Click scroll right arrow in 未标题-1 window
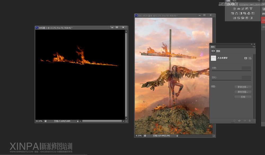This screenshot has width=265, height=155. tap(123, 121)
